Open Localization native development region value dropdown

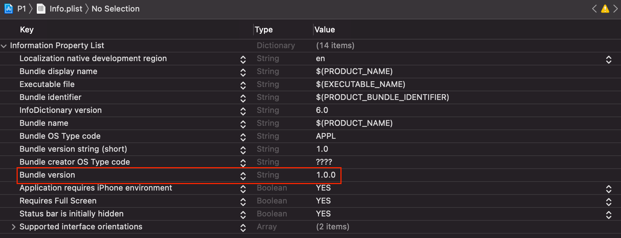609,59
